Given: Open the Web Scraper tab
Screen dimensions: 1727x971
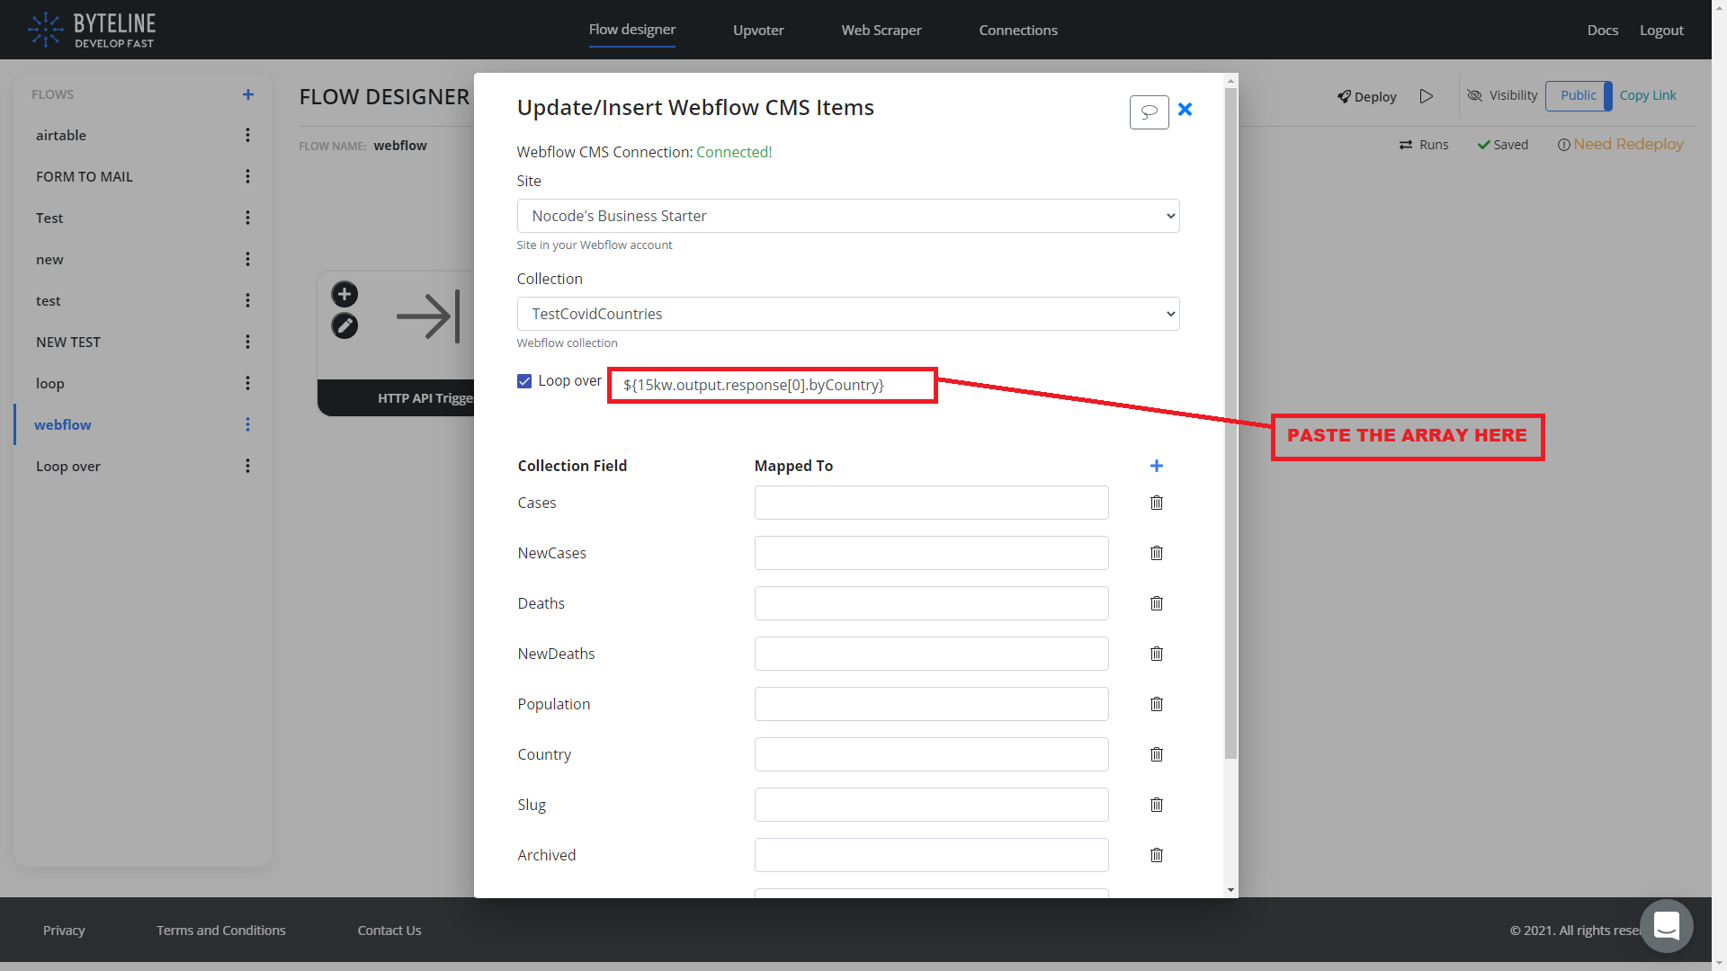Looking at the screenshot, I should tap(881, 30).
